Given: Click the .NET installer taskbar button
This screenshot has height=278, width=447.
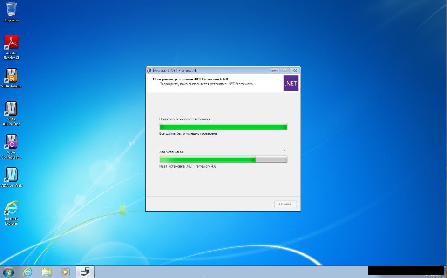Looking at the screenshot, I should click(85, 272).
